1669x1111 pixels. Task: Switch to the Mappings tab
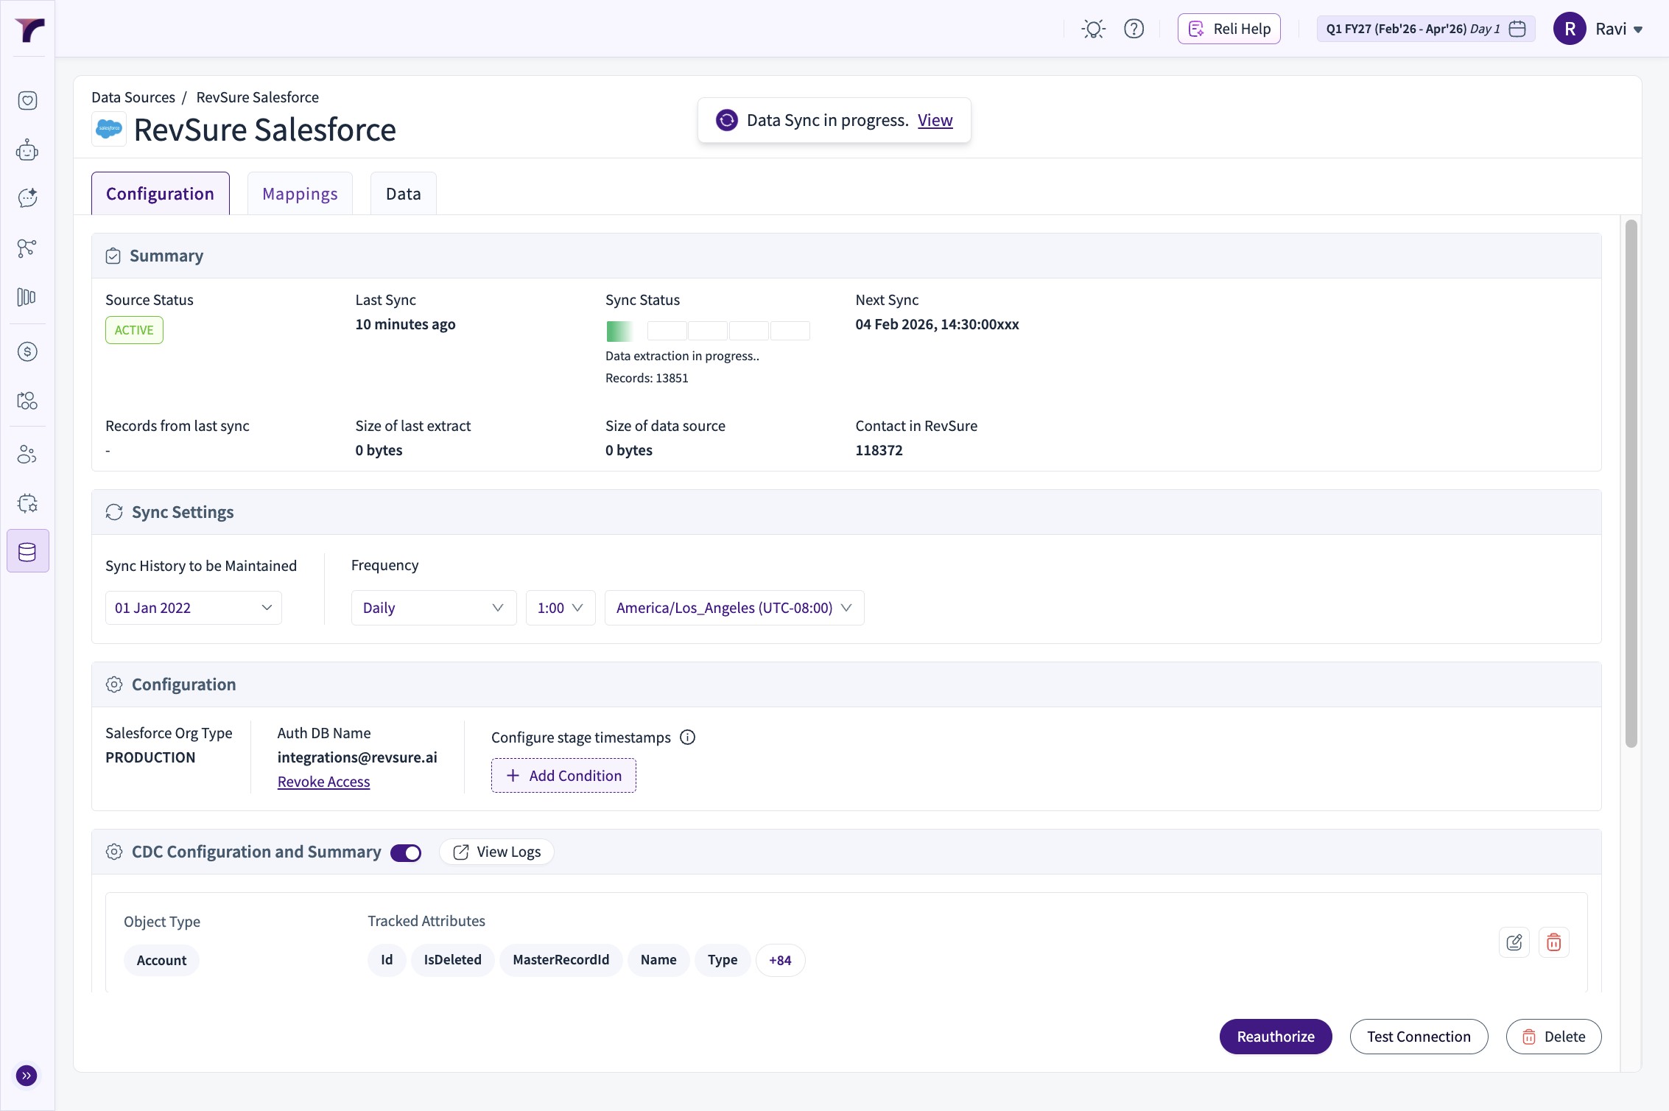[300, 194]
